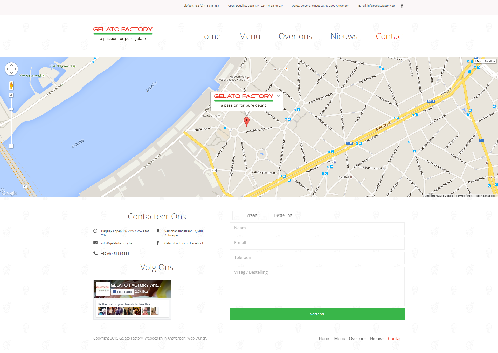Click the KLYC Galgenweel map marker
The width and height of the screenshot is (498, 353).
tap(74, 66)
